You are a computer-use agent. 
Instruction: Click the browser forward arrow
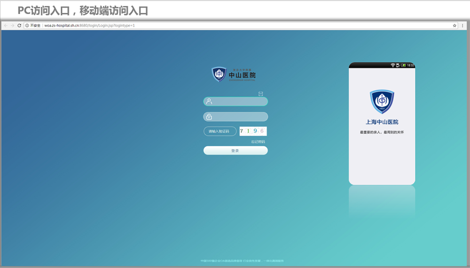tap(12, 25)
